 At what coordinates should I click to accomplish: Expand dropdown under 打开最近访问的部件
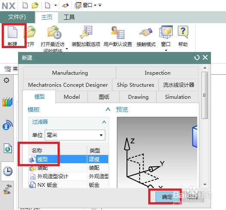pos(67,49)
